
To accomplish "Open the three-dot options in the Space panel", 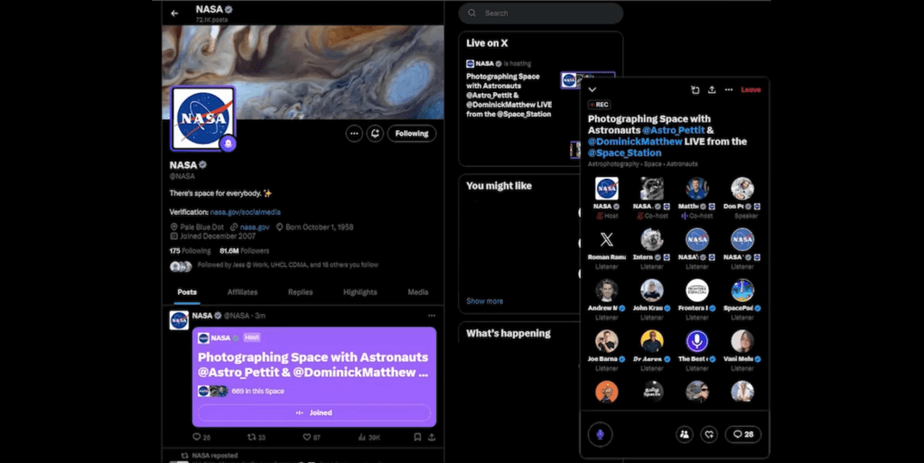I will point(729,90).
